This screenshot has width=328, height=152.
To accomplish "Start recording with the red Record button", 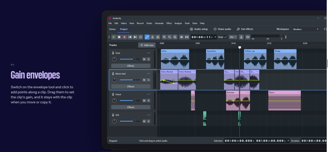I will click(x=125, y=37).
